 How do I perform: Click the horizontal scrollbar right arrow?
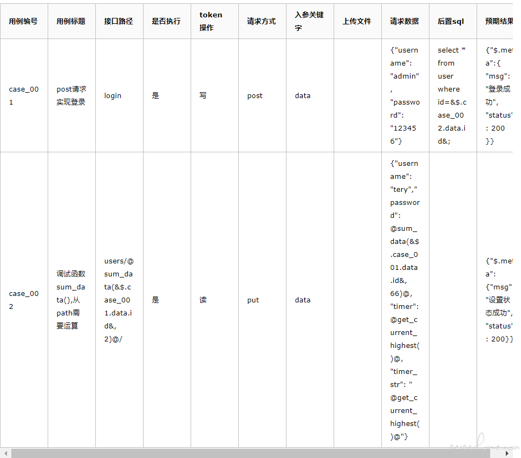tap(507, 453)
